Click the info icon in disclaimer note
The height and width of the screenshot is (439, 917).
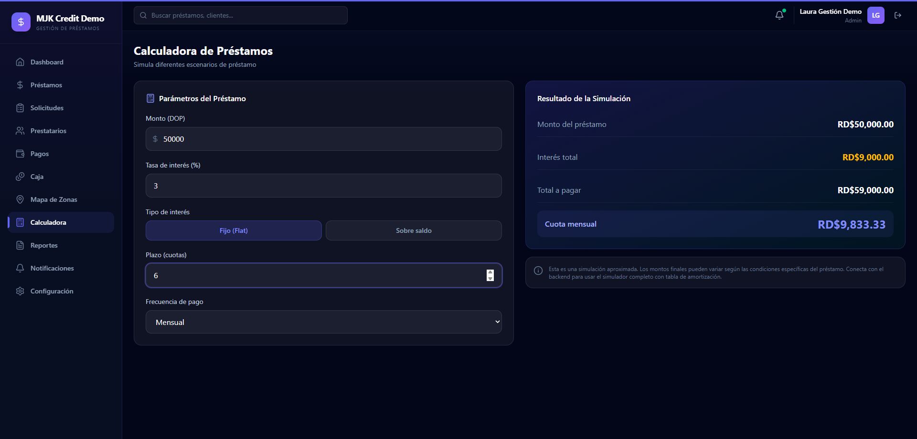[538, 271]
